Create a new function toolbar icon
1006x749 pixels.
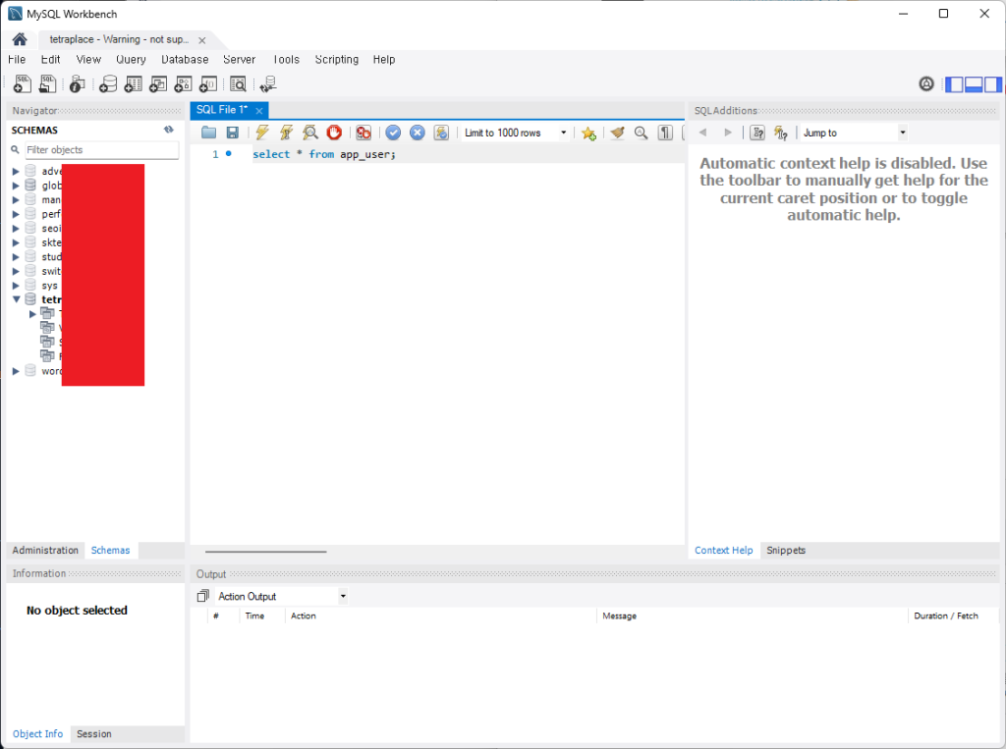208,84
